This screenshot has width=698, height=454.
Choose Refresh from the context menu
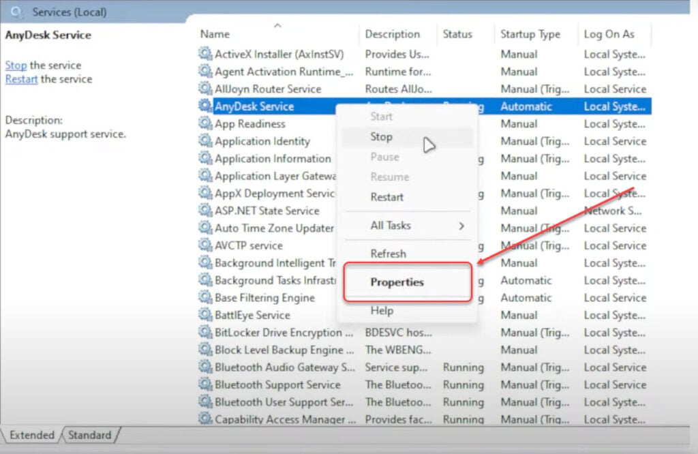(x=388, y=254)
